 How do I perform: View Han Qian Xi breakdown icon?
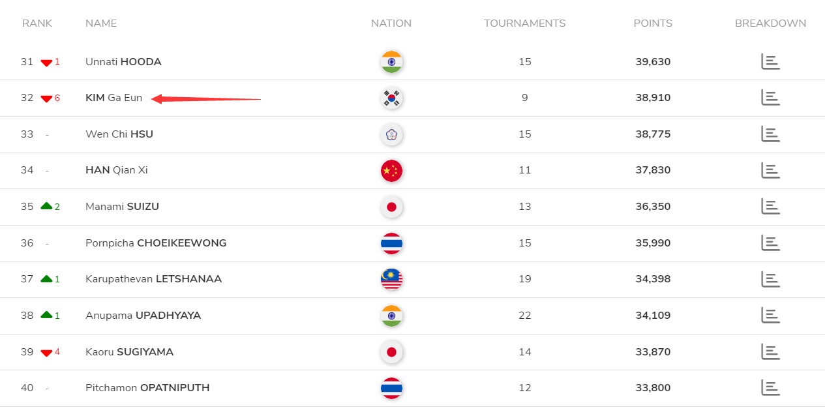[770, 170]
